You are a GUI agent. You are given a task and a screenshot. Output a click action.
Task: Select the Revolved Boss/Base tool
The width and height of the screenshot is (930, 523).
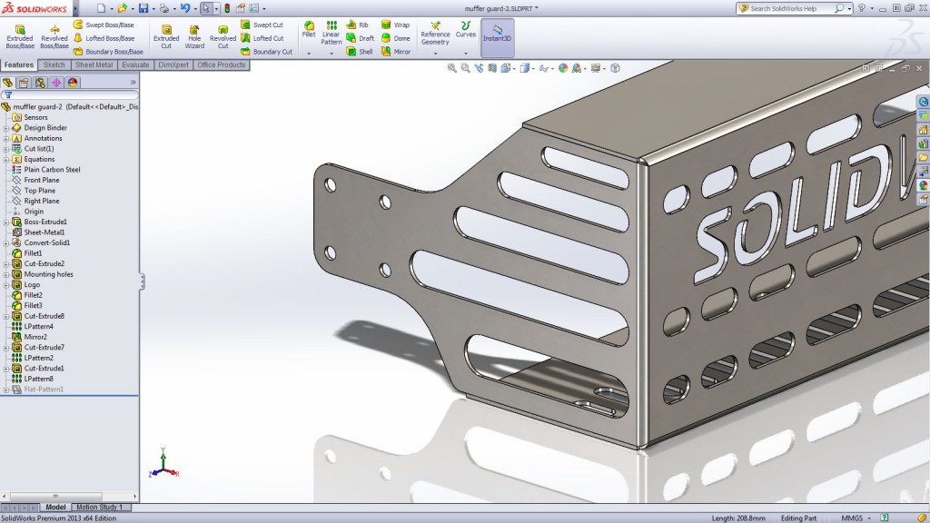(x=54, y=36)
